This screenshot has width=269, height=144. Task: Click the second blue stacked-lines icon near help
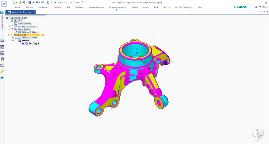point(260,7)
